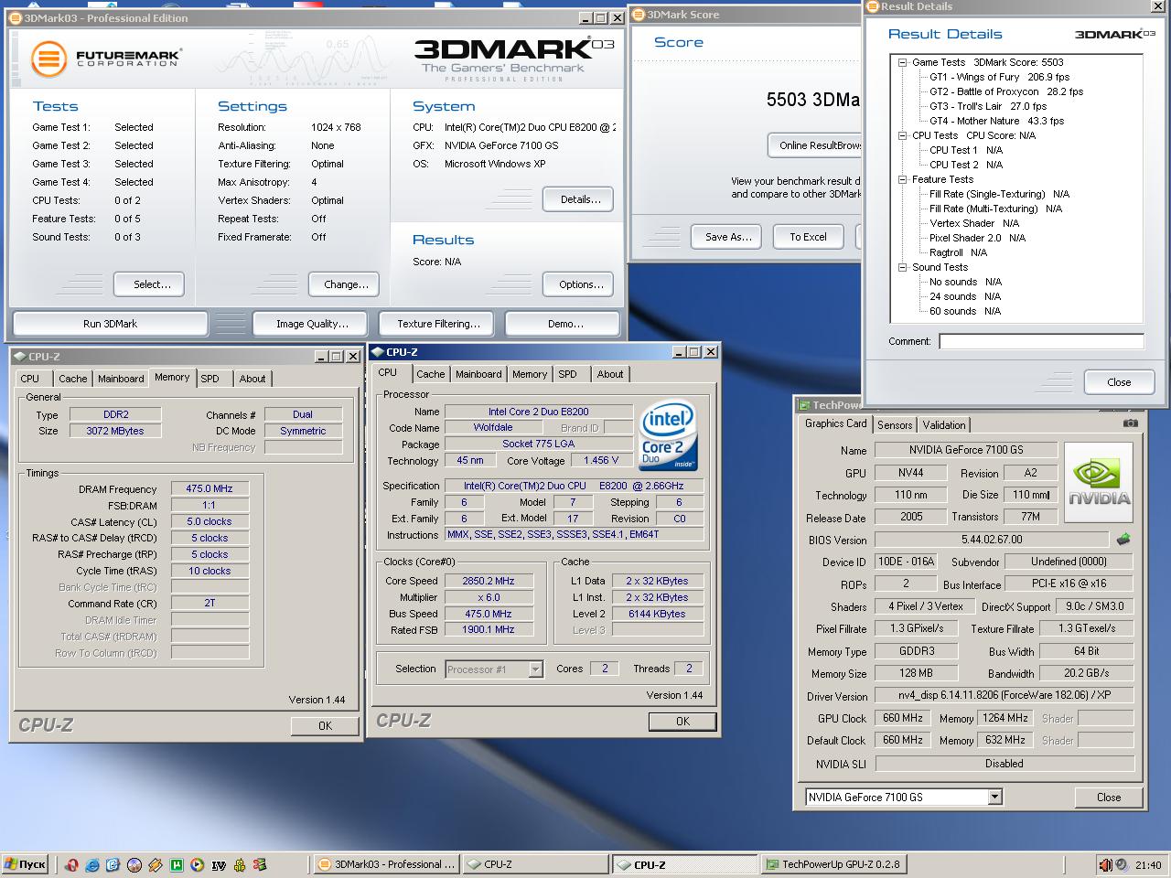Open the red speaker volume tray icon
The width and height of the screenshot is (1171, 878).
pyautogui.click(x=1105, y=864)
